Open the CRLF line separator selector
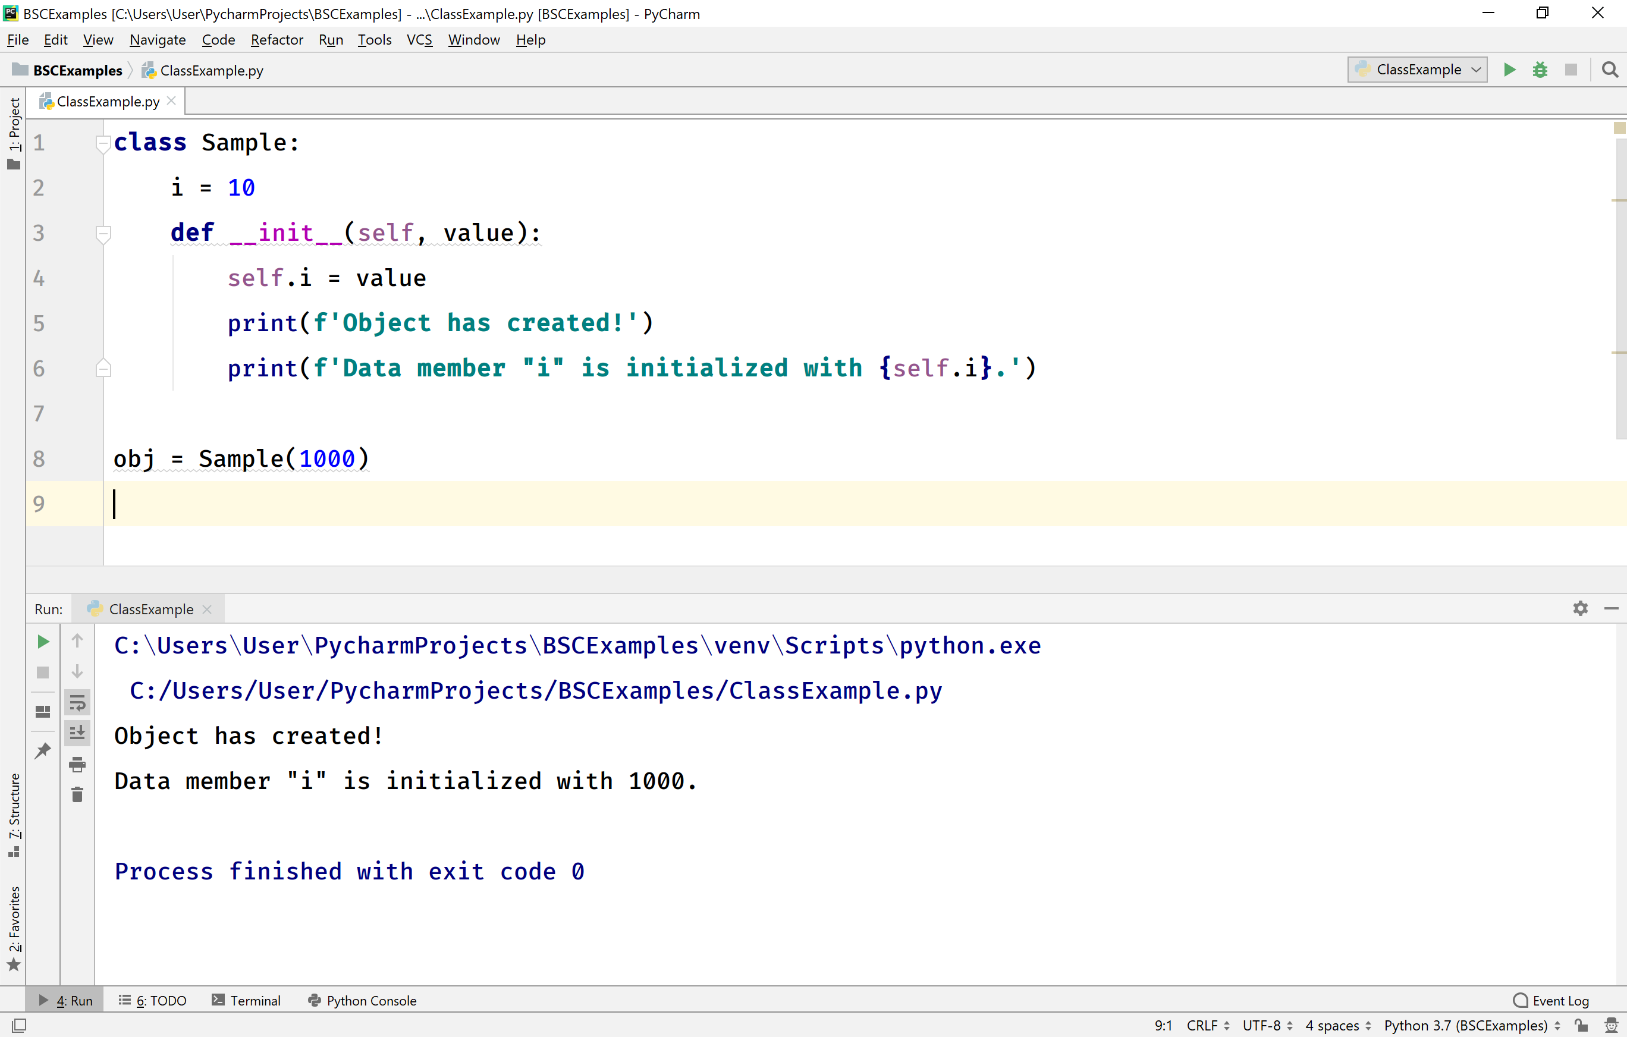The width and height of the screenshot is (1627, 1037). click(x=1204, y=1025)
